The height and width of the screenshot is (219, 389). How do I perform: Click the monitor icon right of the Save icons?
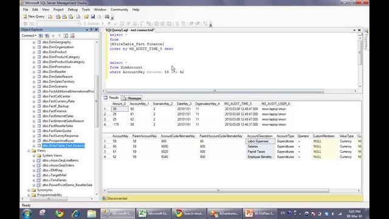tap(107, 16)
